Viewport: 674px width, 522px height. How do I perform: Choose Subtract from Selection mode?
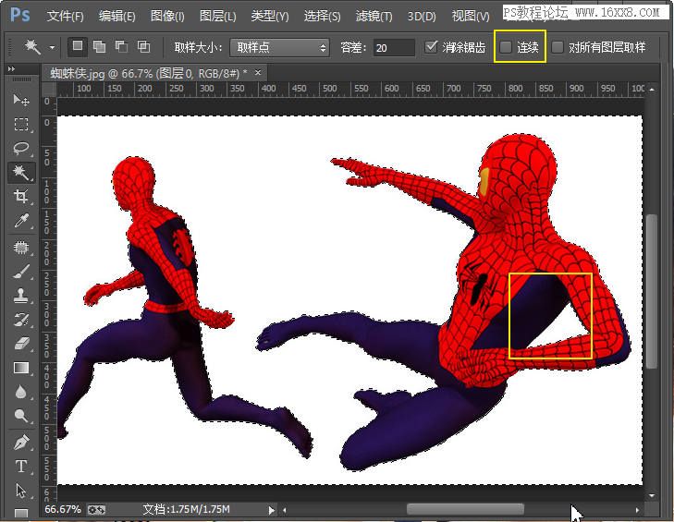(121, 46)
